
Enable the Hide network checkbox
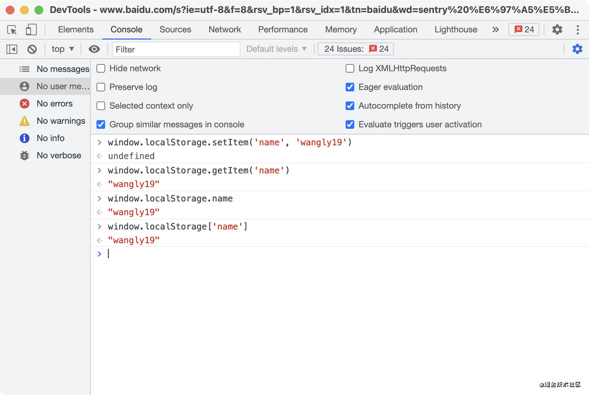coord(101,69)
